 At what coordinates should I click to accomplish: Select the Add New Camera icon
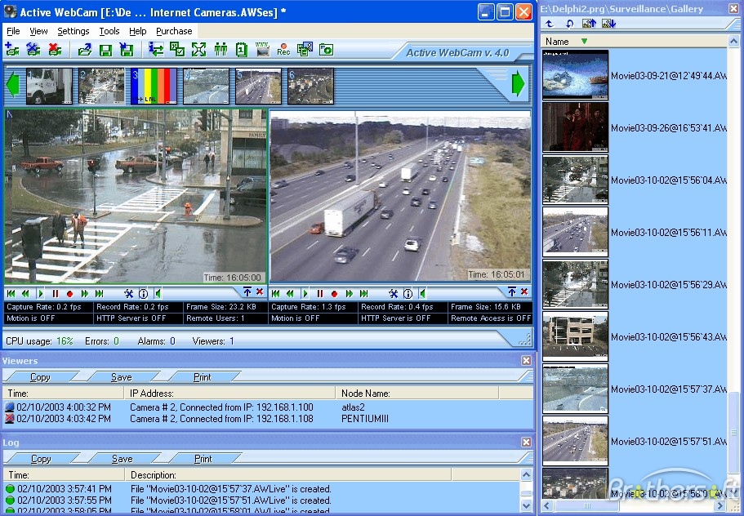pos(12,49)
